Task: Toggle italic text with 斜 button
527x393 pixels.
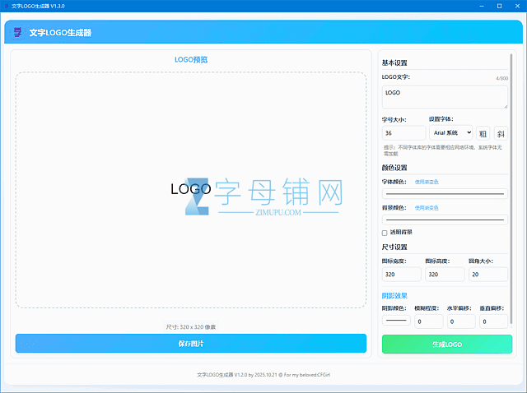Action: pyautogui.click(x=500, y=132)
